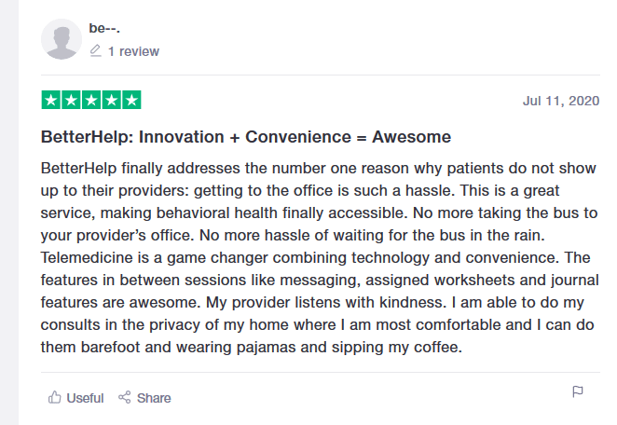This screenshot has height=425, width=617.
Task: Click the share network icon
Action: tap(125, 398)
